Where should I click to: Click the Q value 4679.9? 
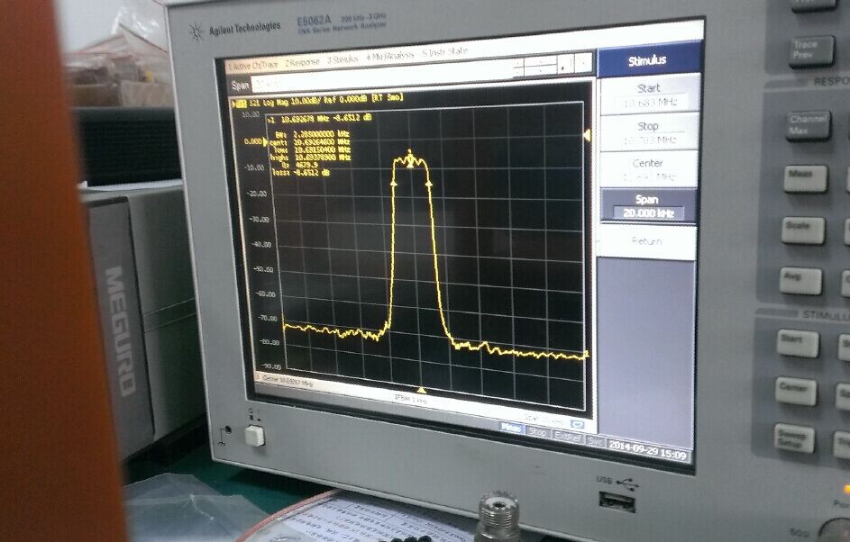tap(306, 165)
